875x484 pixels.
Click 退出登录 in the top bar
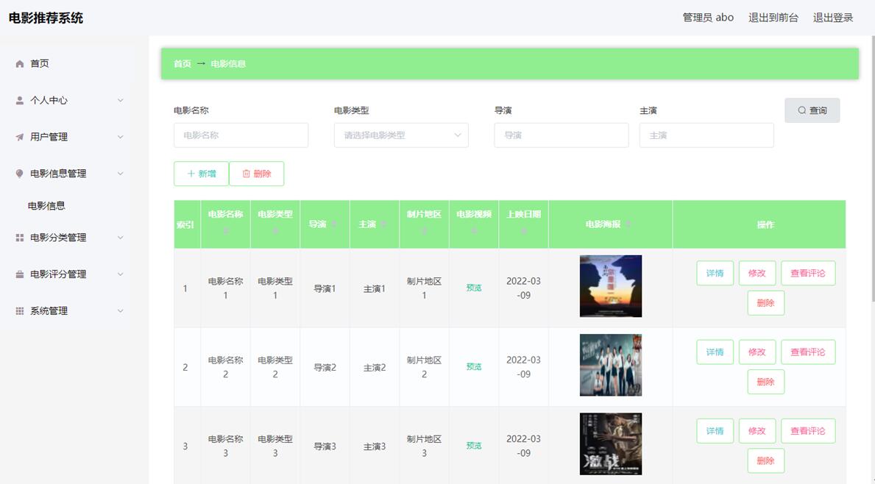832,18
